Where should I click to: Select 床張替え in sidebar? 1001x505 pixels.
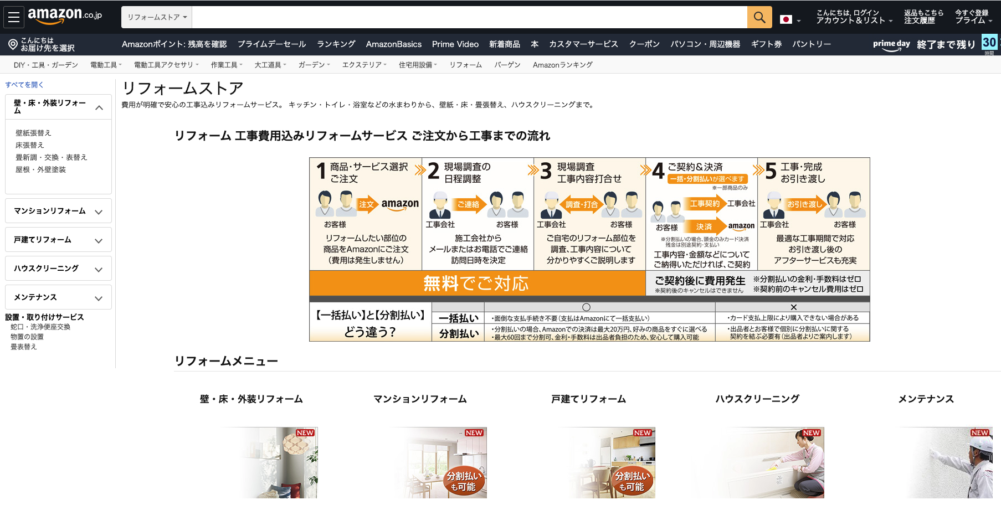[30, 145]
